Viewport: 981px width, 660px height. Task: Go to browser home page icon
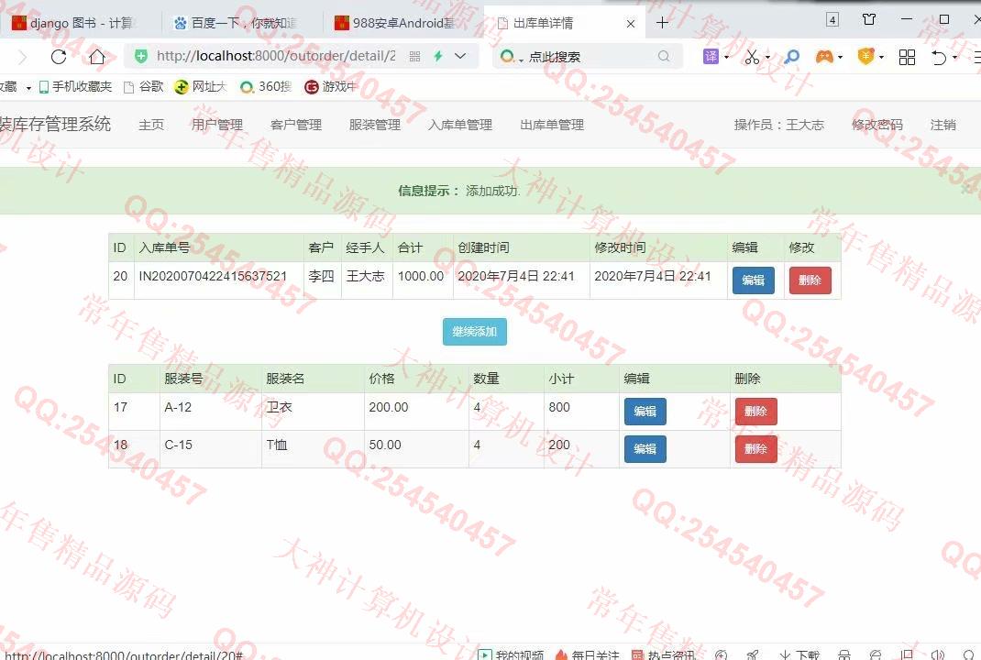tap(97, 57)
